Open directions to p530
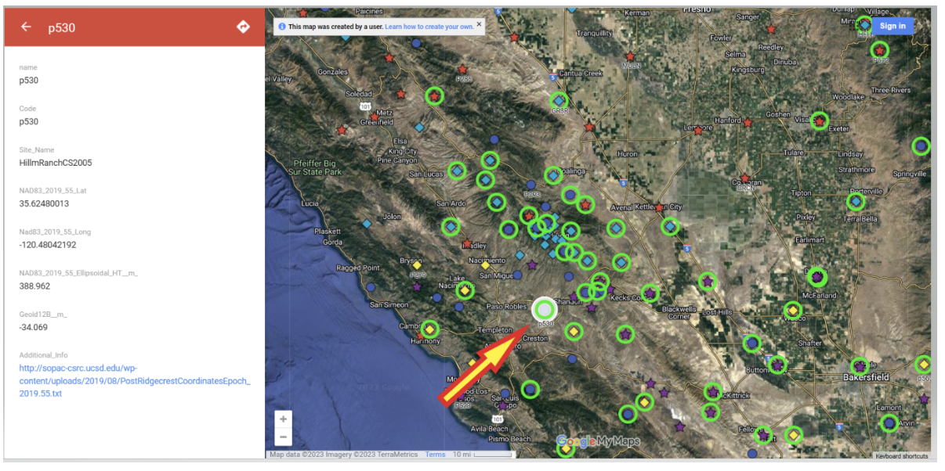 [x=243, y=27]
